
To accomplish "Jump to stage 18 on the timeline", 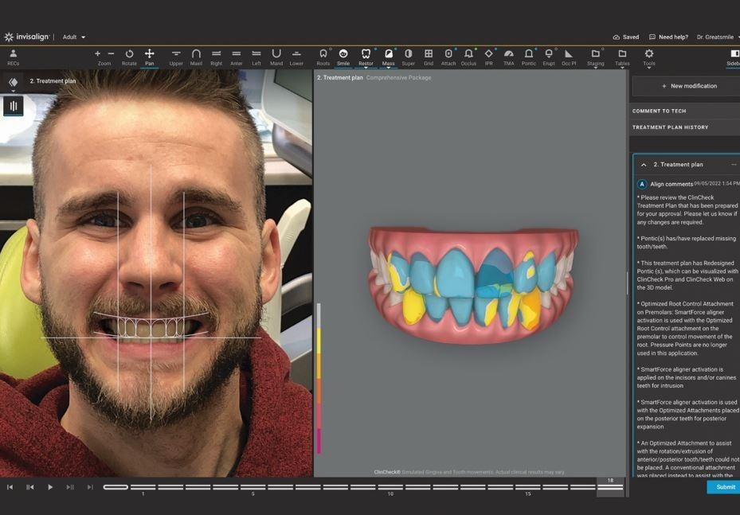I will click(610, 486).
